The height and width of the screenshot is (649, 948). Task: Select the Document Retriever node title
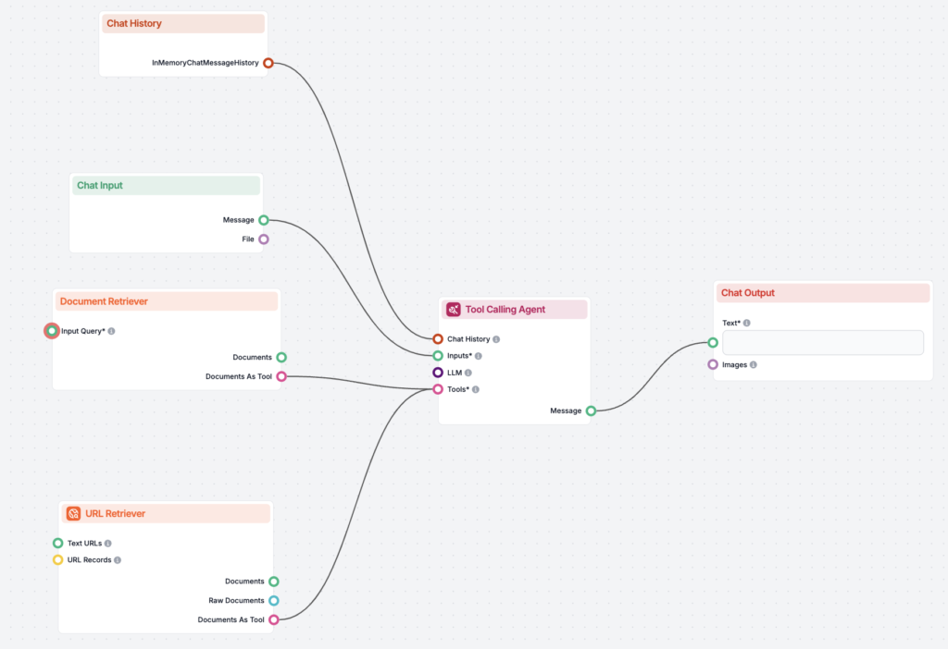104,301
